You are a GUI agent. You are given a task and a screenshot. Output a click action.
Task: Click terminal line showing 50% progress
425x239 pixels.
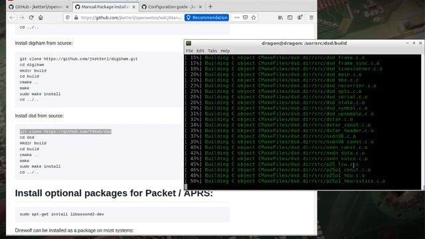pos(285,181)
